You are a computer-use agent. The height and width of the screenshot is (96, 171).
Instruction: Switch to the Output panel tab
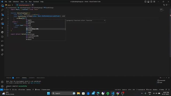[x=18, y=78]
